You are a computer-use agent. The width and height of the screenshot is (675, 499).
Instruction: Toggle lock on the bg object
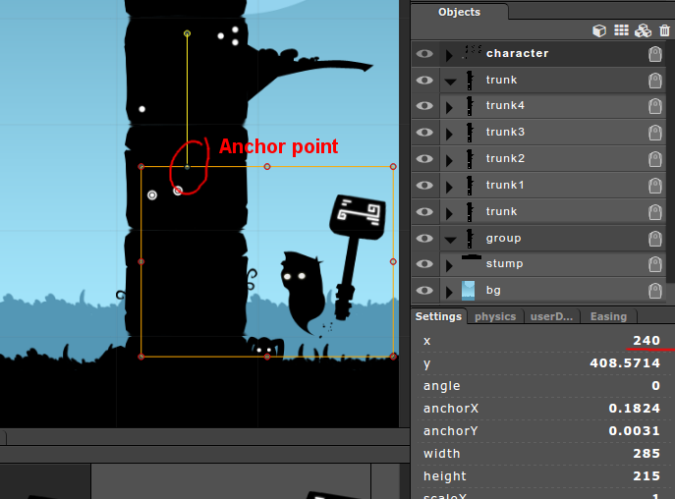pyautogui.click(x=654, y=291)
